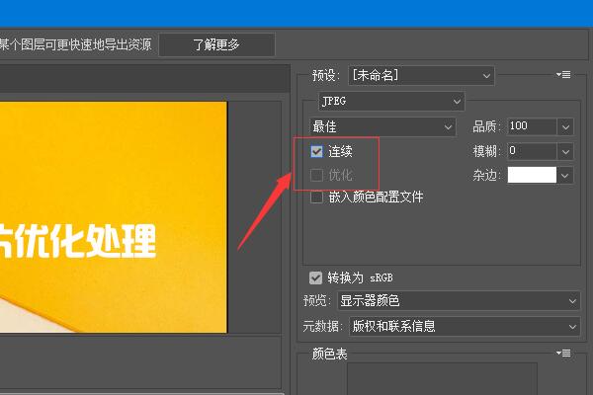Open the preset panel menu icon
The image size is (593, 395).
click(x=563, y=75)
